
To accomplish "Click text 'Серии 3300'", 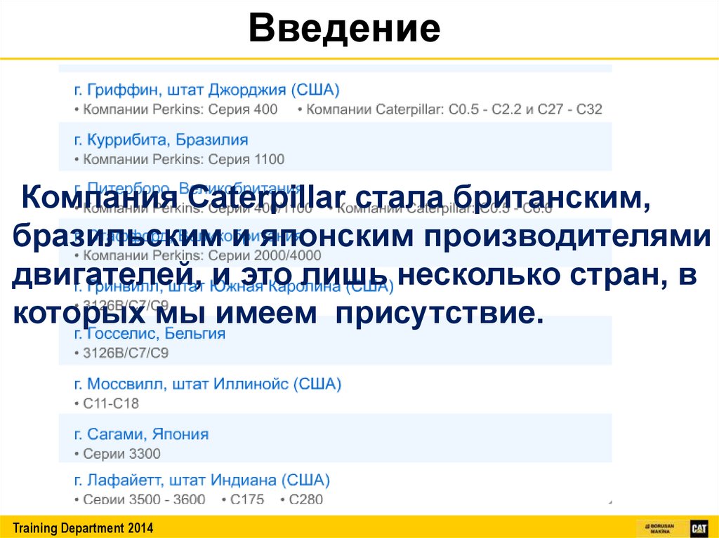I will pyautogui.click(x=121, y=454).
